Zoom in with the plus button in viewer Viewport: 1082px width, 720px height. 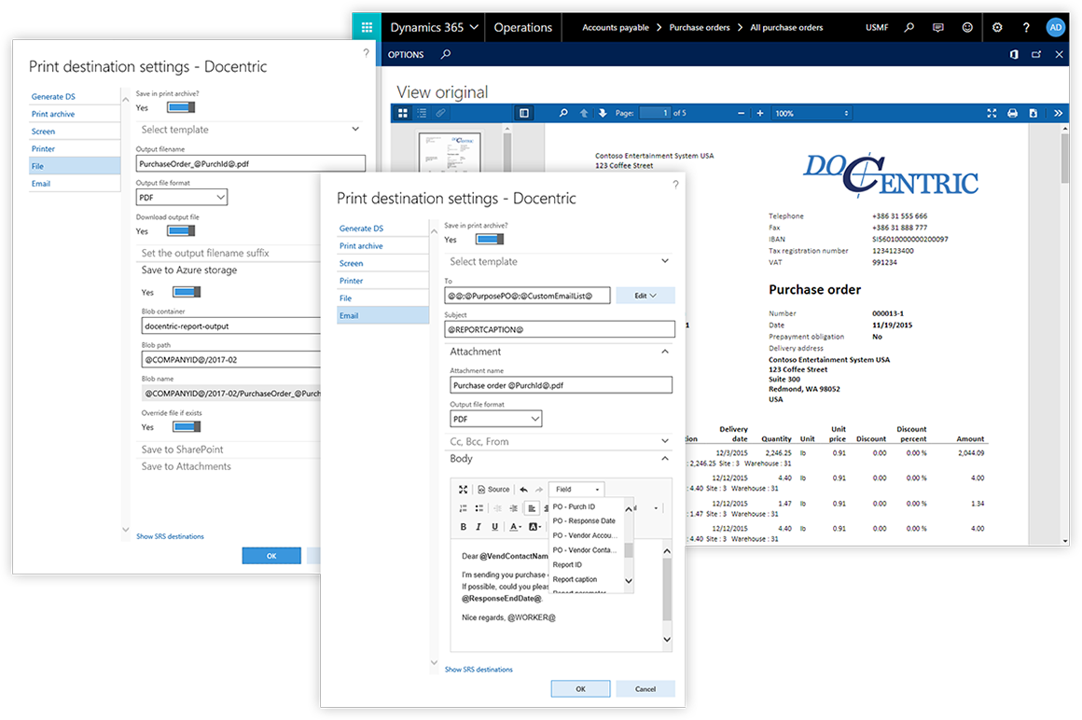pyautogui.click(x=760, y=113)
